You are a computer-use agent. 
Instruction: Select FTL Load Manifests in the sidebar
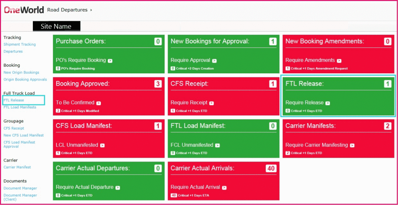coord(20,107)
